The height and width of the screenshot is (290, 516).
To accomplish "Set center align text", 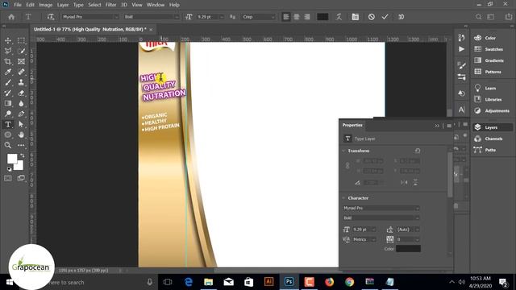I will click(297, 17).
